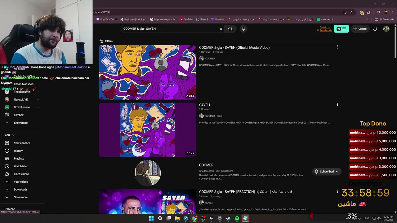
Task: Open the Releases bookmark
Action: click(217, 20)
